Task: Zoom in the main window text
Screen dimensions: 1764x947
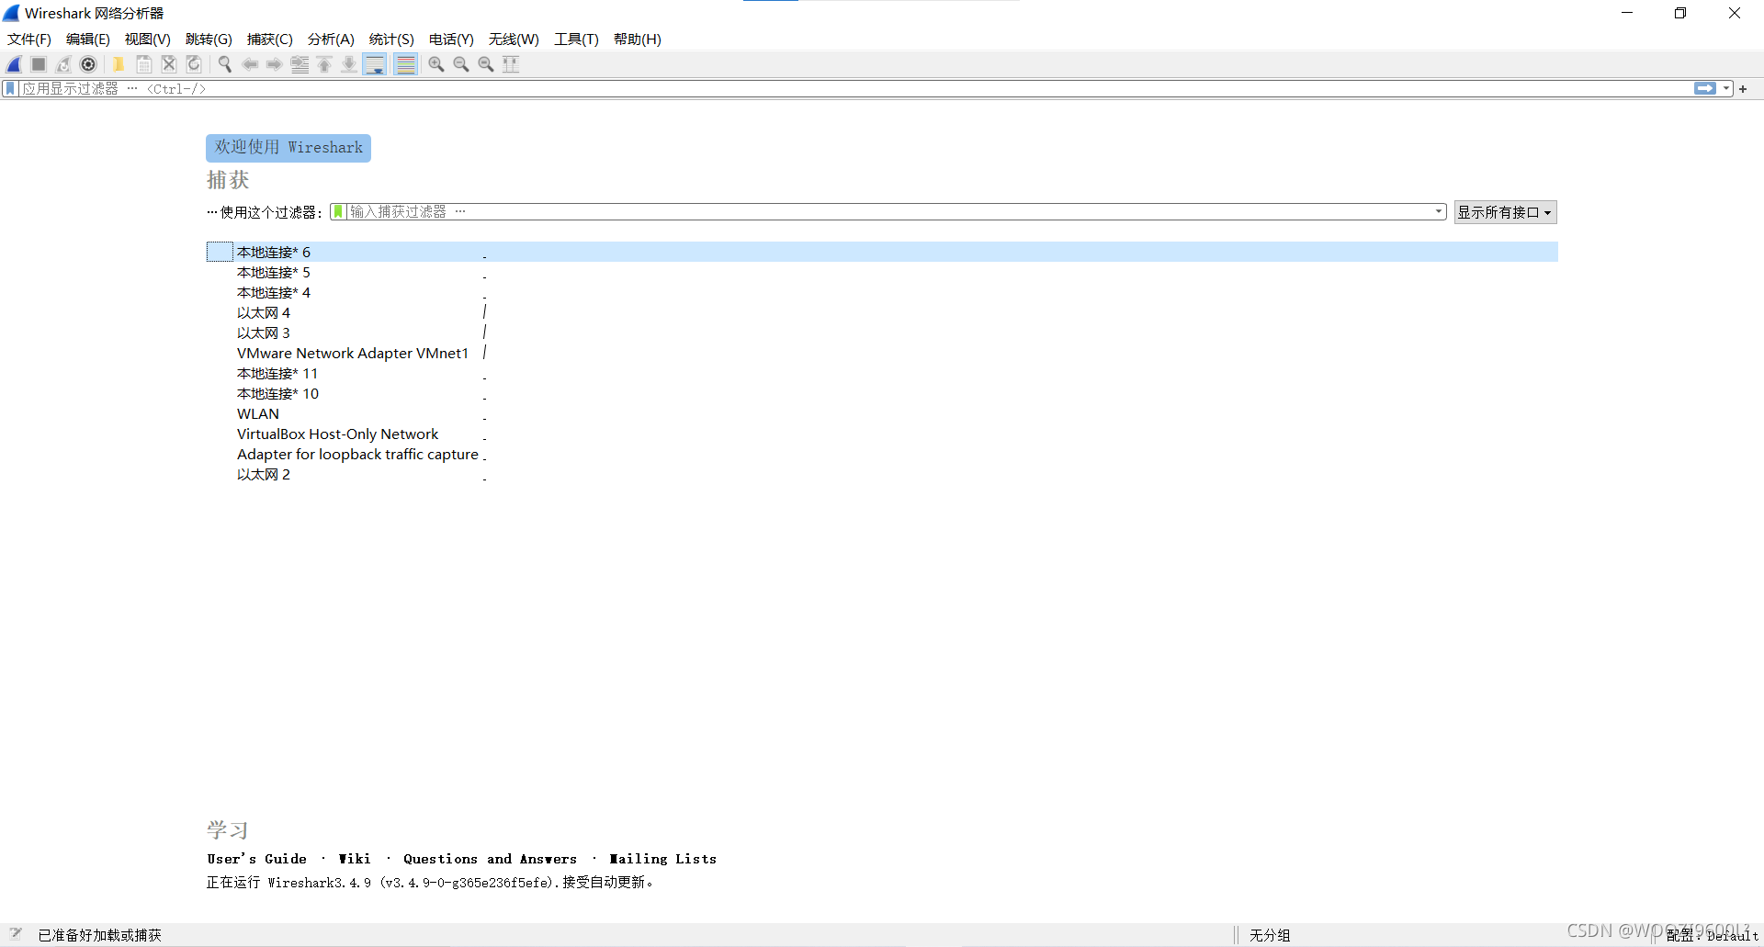Action: (x=436, y=64)
